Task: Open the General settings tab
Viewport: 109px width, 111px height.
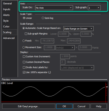Action: tap(7, 4)
